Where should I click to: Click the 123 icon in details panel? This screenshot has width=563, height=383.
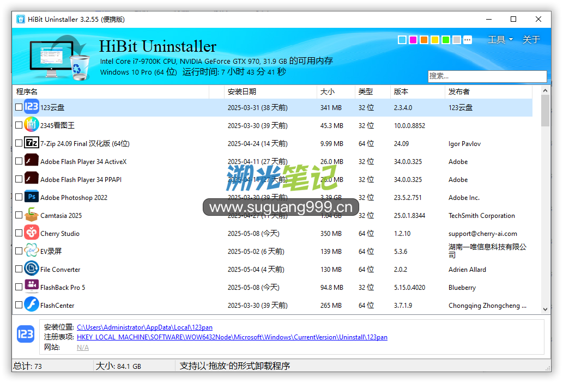26,334
